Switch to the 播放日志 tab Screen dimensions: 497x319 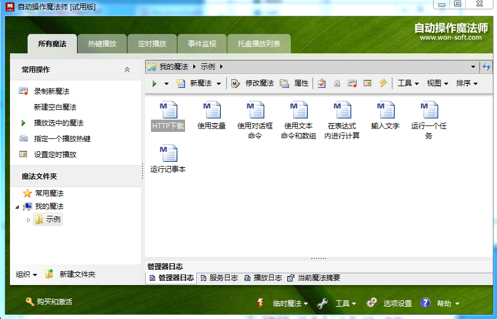coord(263,278)
